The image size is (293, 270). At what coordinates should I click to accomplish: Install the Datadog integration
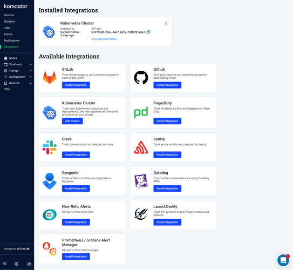(x=167, y=188)
